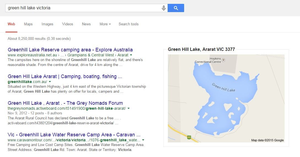Screen dimensions: 300x157
Task: Expand the More search options dropdown
Action: click(105, 24)
